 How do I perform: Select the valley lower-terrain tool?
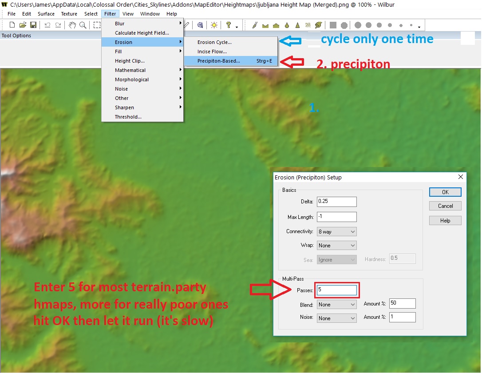click(x=265, y=25)
